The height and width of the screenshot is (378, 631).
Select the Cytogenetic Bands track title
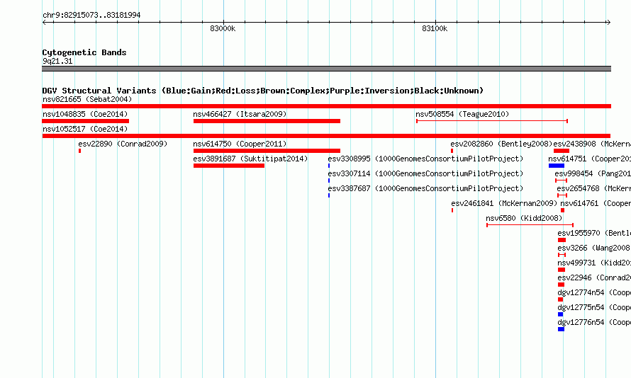84,52
